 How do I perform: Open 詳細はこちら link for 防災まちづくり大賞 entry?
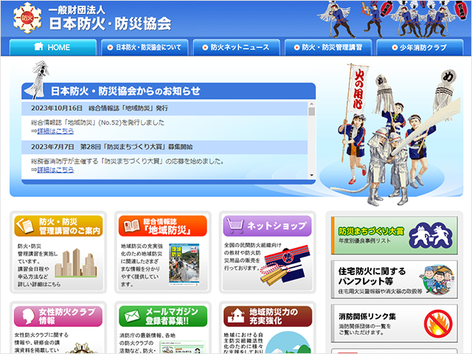click(55, 170)
